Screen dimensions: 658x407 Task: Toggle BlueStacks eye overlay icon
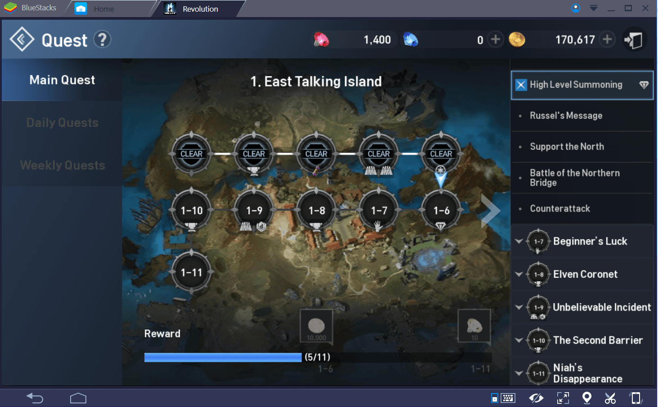click(x=536, y=398)
